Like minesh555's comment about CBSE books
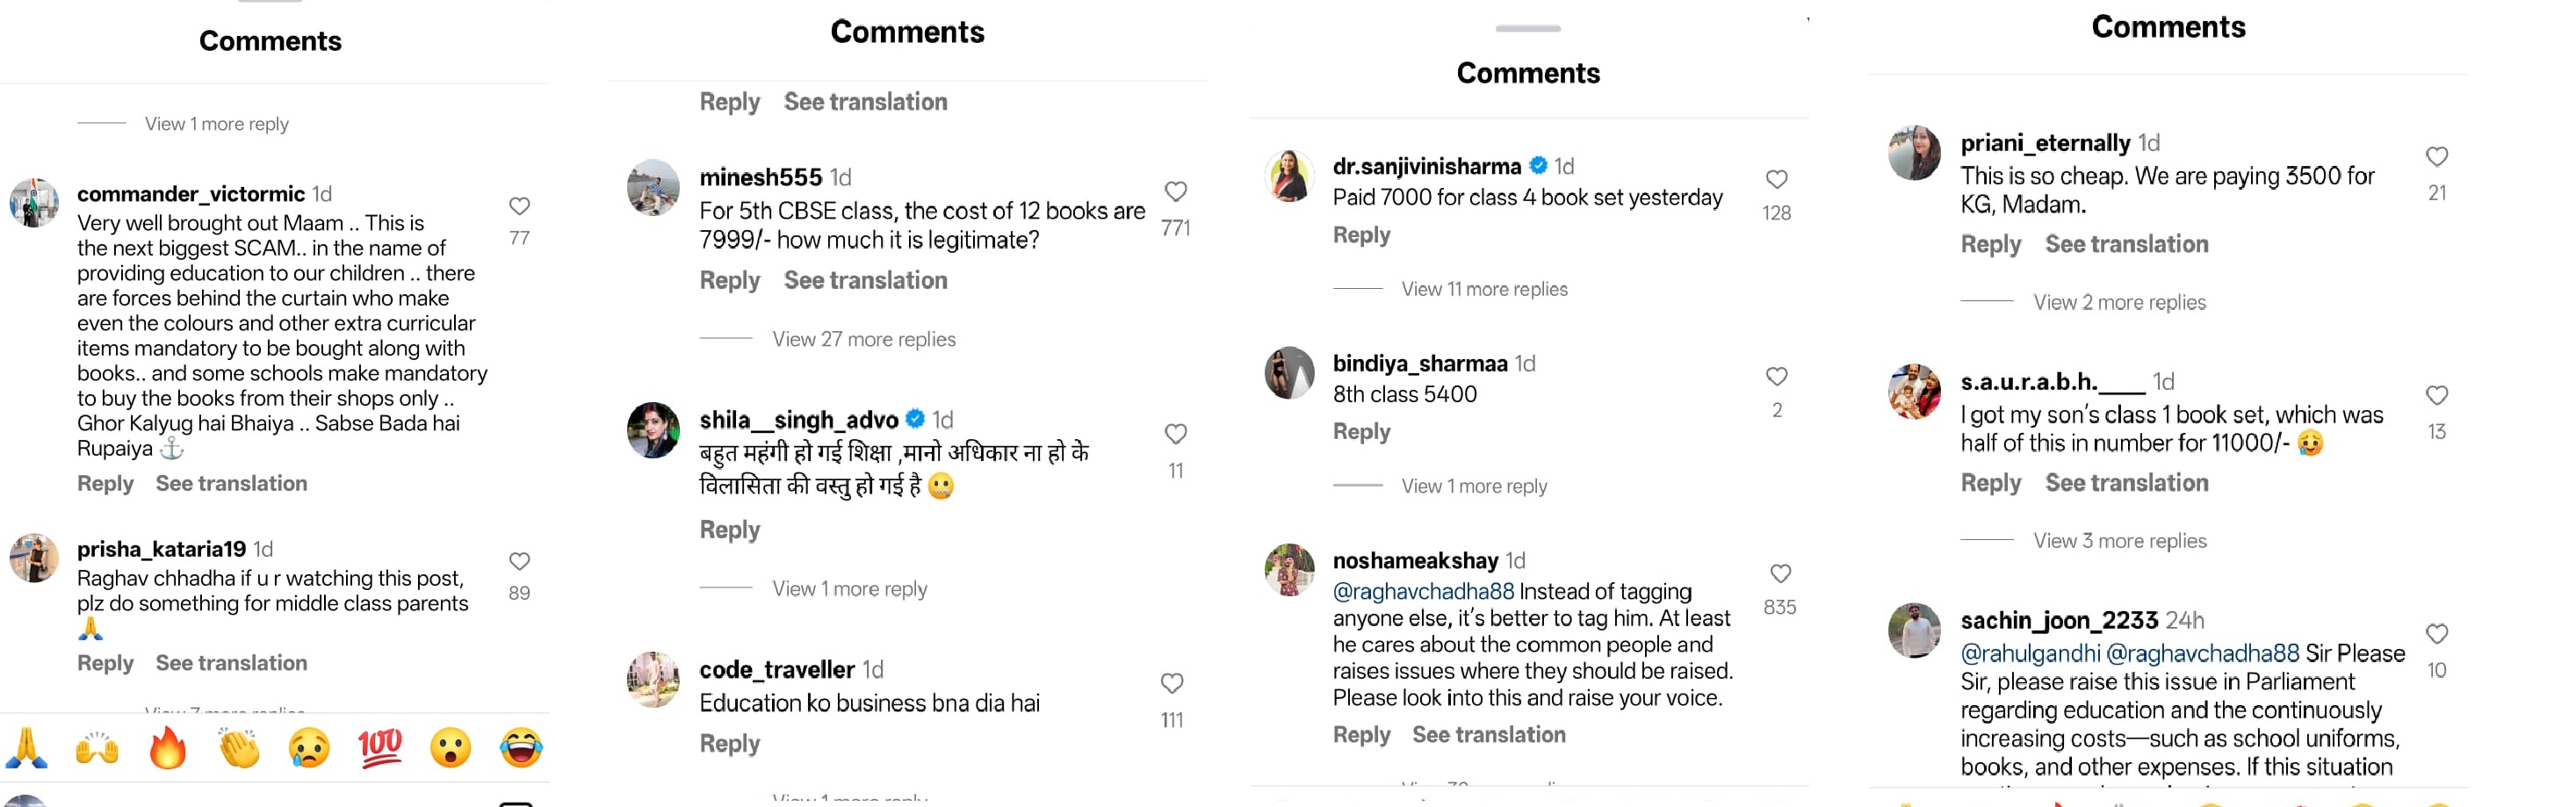 [x=1175, y=191]
